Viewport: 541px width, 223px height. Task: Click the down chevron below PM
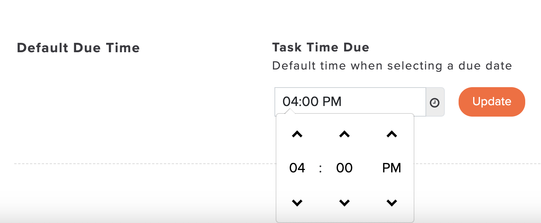click(x=392, y=203)
